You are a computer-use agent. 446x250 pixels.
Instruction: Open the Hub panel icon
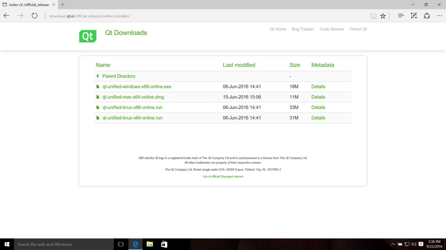[x=401, y=16]
